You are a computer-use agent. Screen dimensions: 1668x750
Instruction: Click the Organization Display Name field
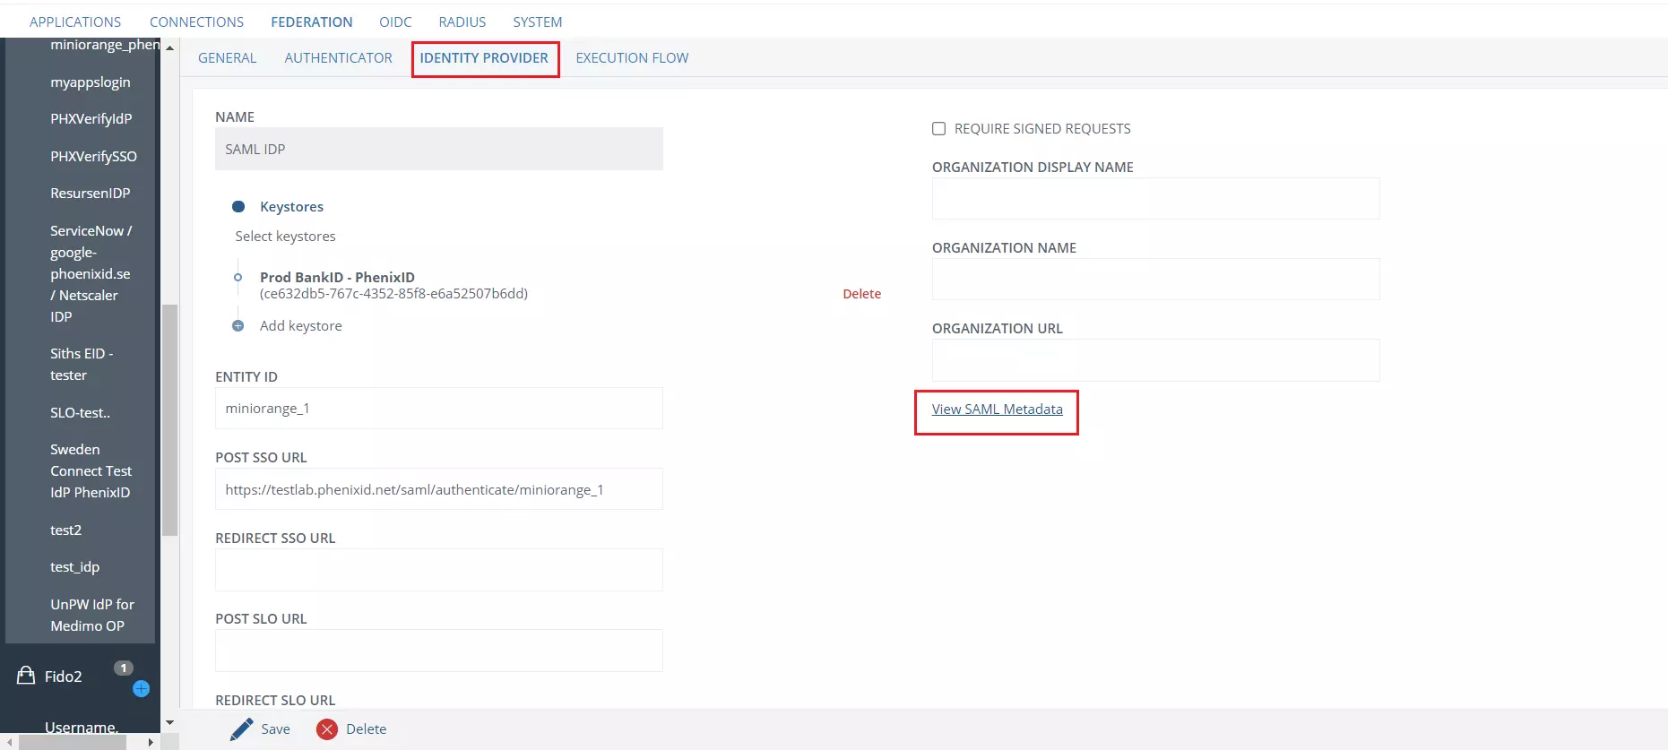(x=1156, y=199)
